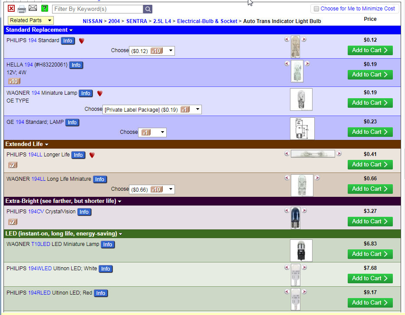
Task: Click the x2 package icon under PHILIPS 194CV
Action: [x=13, y=222]
